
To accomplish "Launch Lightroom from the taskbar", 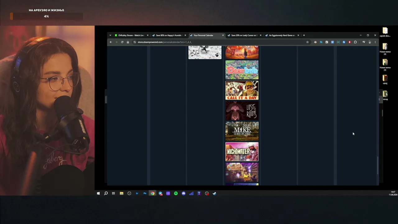I will click(137, 194).
